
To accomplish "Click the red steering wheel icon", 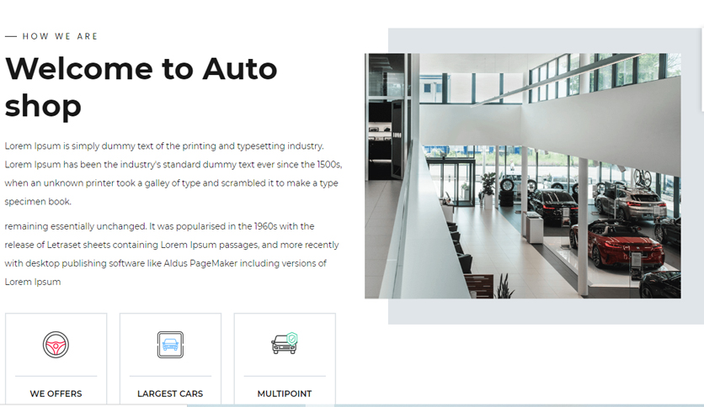I will click(56, 345).
